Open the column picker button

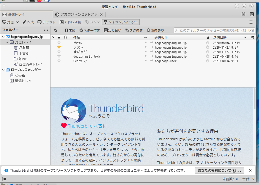point(252,37)
